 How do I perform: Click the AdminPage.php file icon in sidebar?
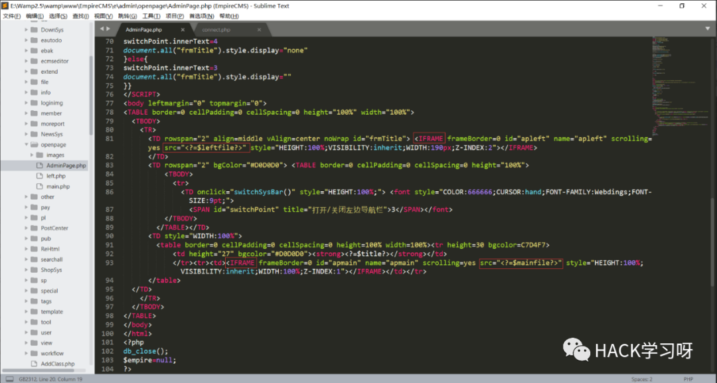point(39,165)
